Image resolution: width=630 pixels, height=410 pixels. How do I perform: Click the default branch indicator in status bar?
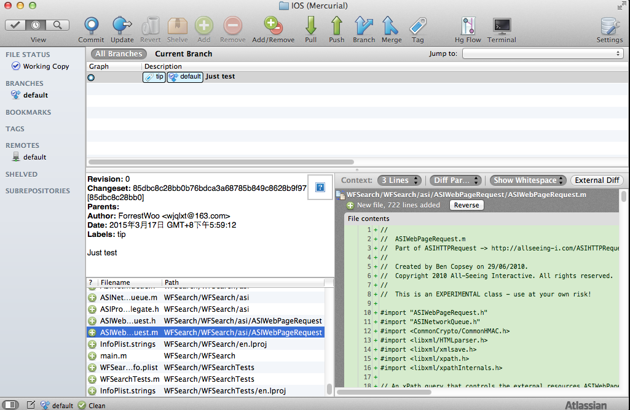point(57,405)
